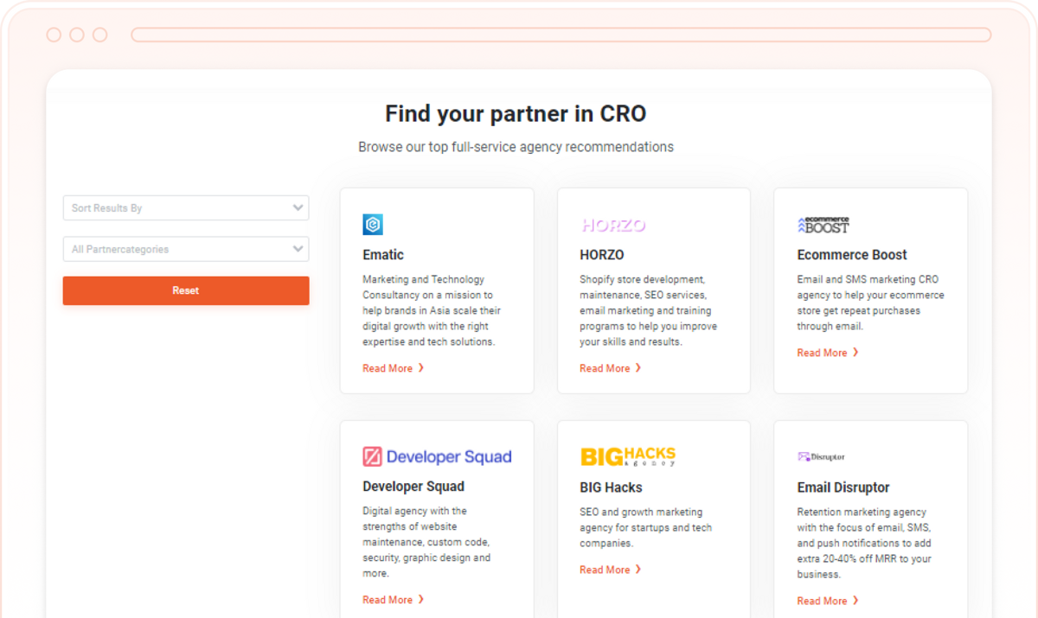
Task: Click the Email Disruptor logo
Action: click(x=822, y=456)
